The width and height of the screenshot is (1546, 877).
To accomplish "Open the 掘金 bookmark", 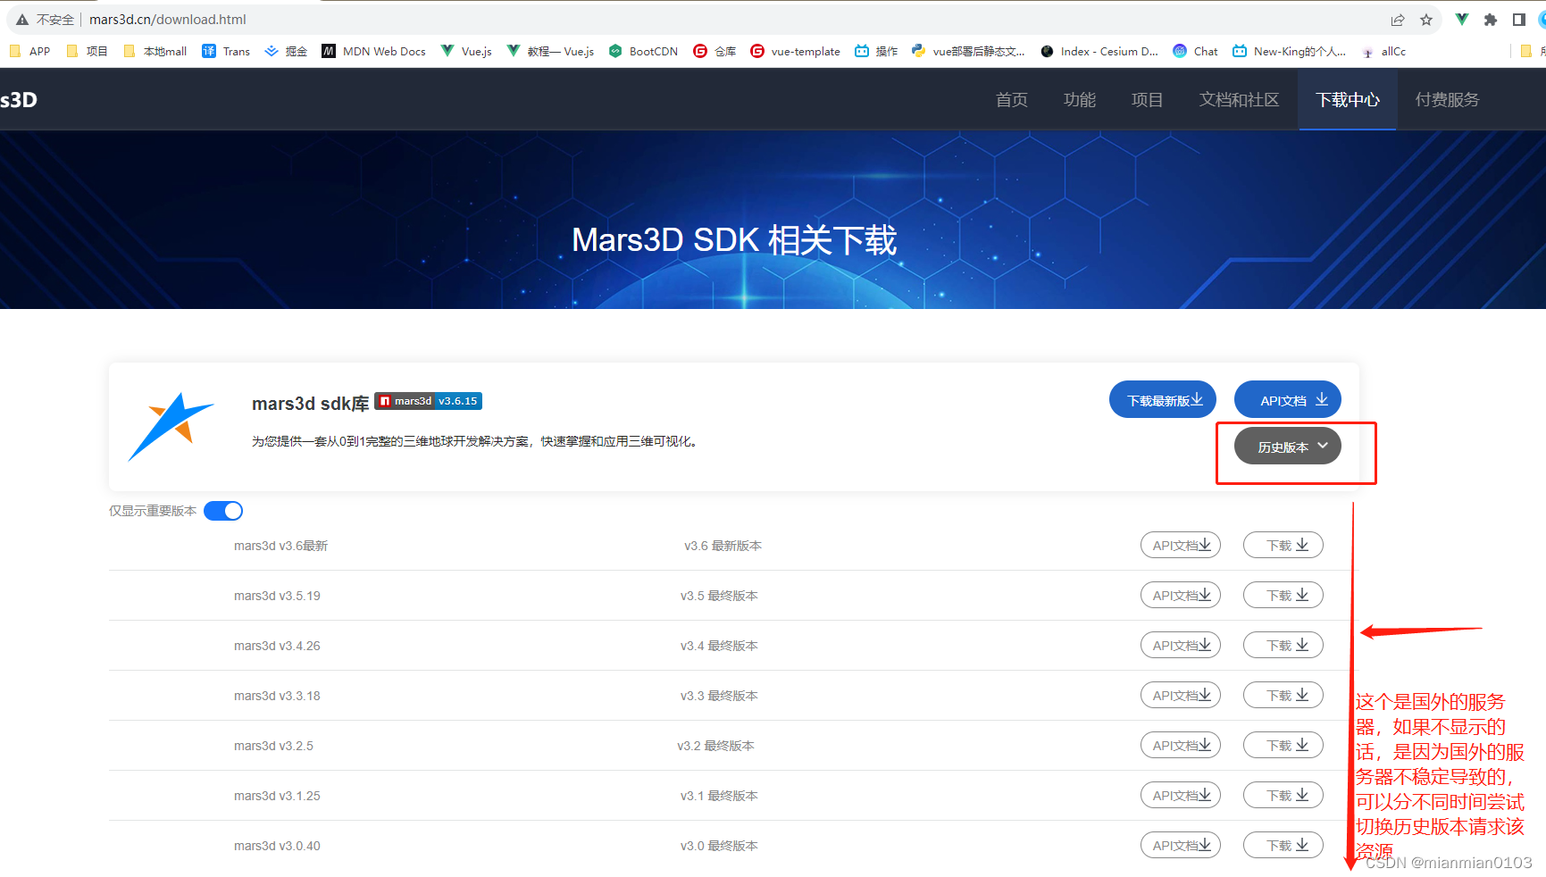I will [286, 52].
